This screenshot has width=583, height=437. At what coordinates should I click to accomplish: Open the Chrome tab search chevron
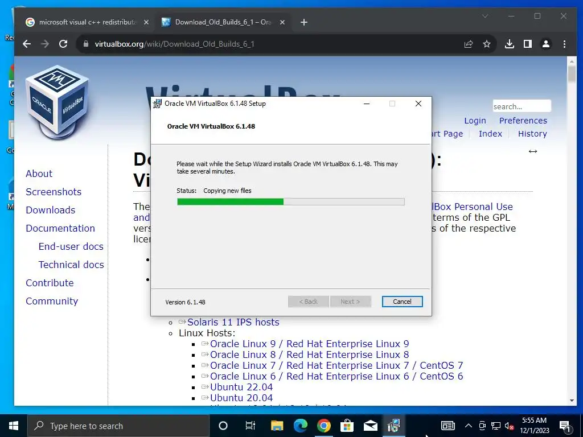[x=485, y=16]
